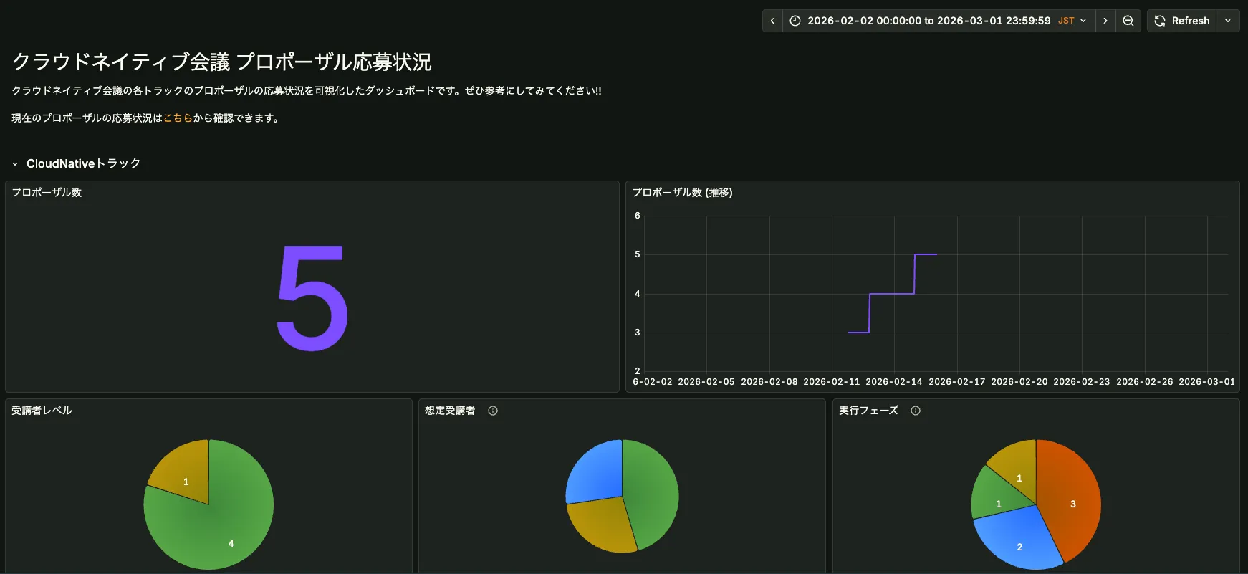Open the refresh interval dropdown
The image size is (1248, 574).
click(x=1228, y=21)
